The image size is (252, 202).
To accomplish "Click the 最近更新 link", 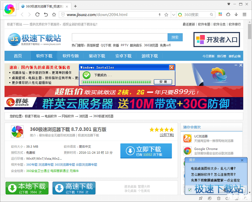I will (189, 24).
